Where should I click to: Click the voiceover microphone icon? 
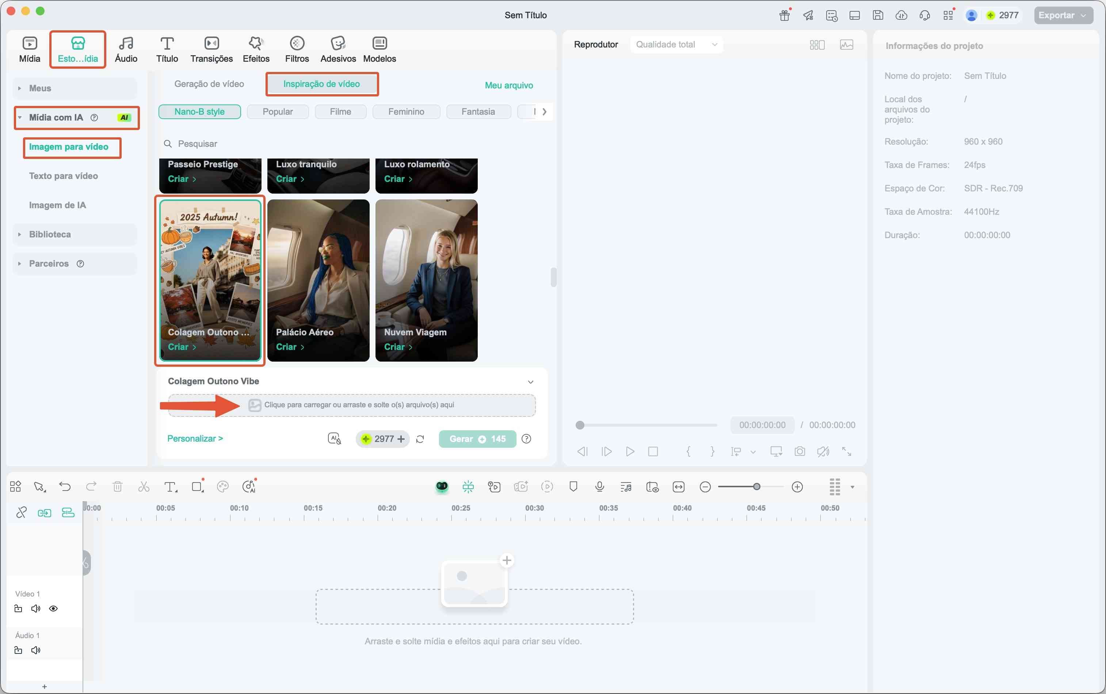point(599,487)
